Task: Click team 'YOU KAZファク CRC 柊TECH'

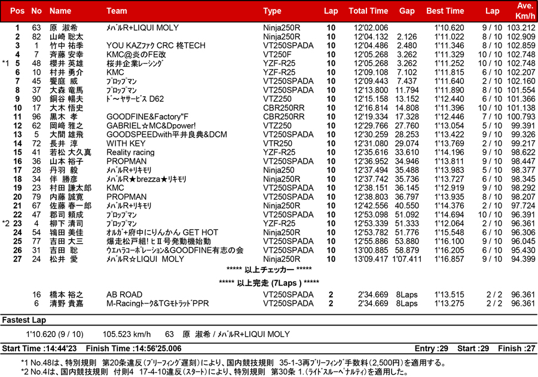Action: click(x=156, y=45)
